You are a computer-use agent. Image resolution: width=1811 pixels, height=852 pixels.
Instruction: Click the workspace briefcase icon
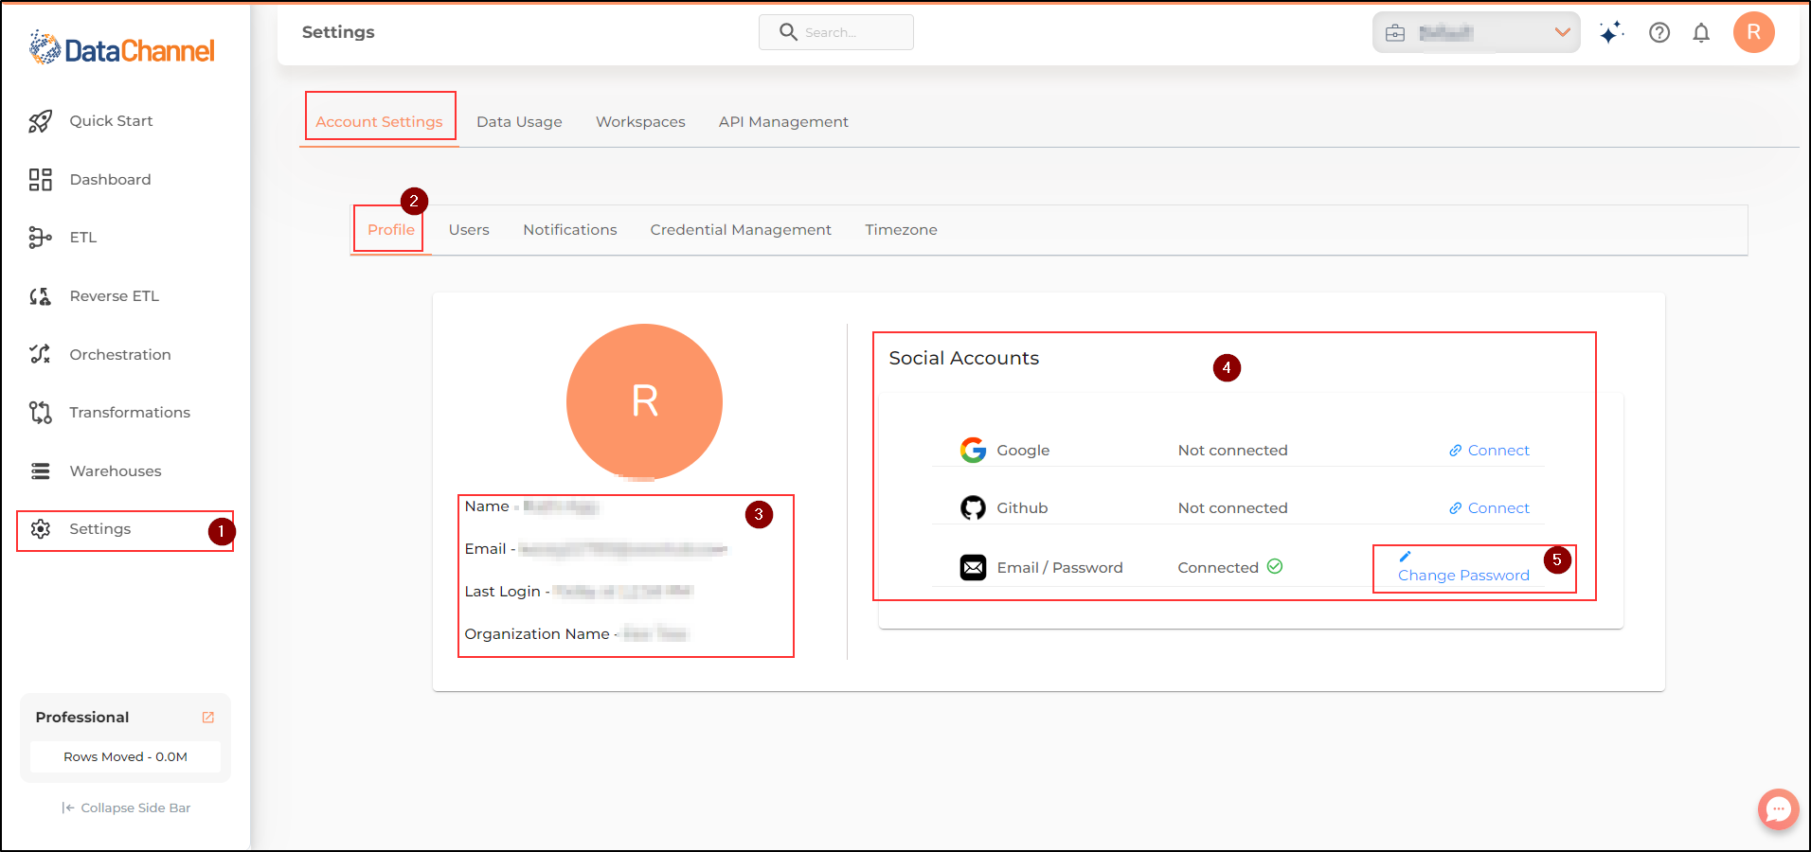click(1395, 33)
